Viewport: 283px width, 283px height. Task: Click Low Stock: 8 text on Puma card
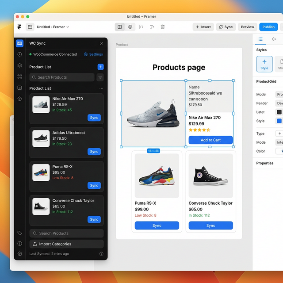pyautogui.click(x=145, y=215)
